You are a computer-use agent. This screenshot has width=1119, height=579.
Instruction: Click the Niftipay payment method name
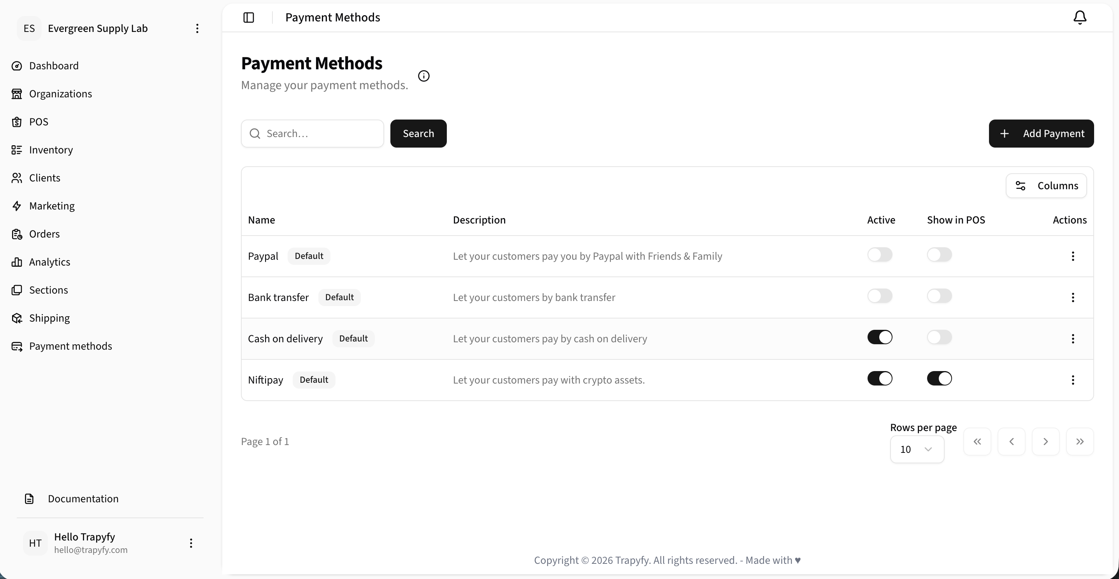265,380
